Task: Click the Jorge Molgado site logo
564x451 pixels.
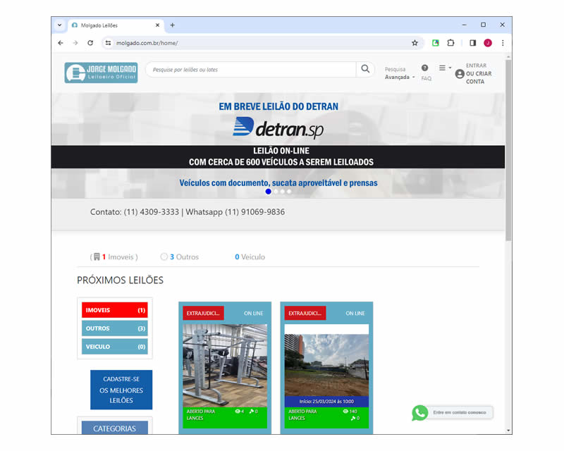Action: tap(101, 73)
